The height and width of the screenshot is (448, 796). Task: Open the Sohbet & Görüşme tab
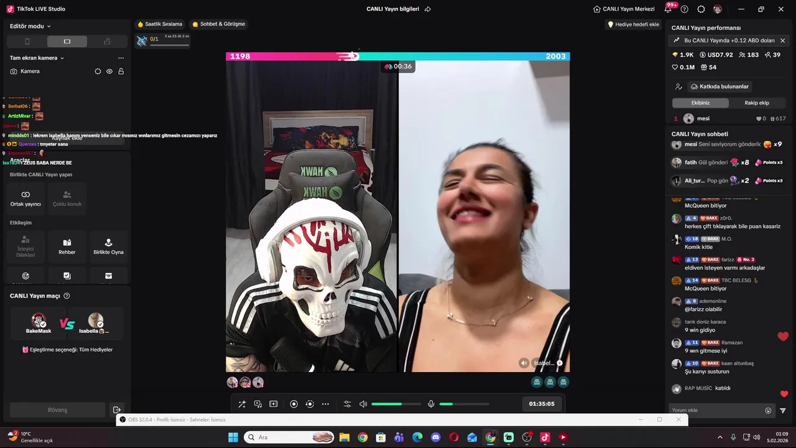pyautogui.click(x=219, y=24)
